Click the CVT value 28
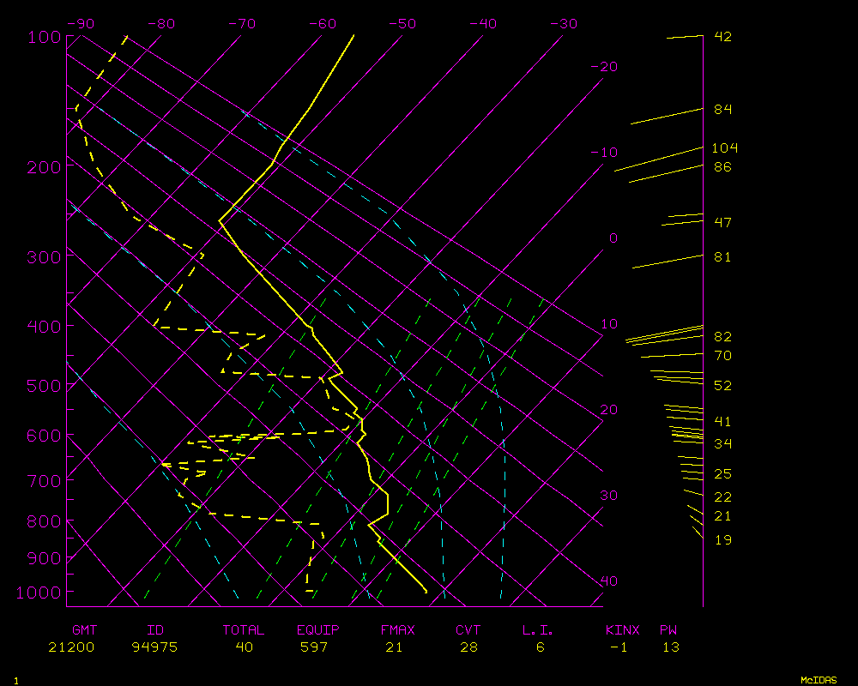Viewport: 858px width, 686px height. tap(468, 647)
